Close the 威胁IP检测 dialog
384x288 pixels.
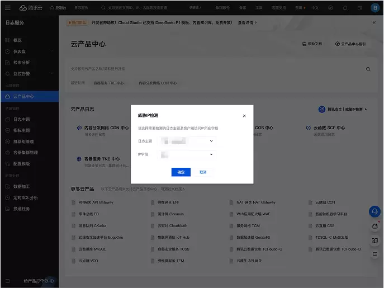[244, 116]
